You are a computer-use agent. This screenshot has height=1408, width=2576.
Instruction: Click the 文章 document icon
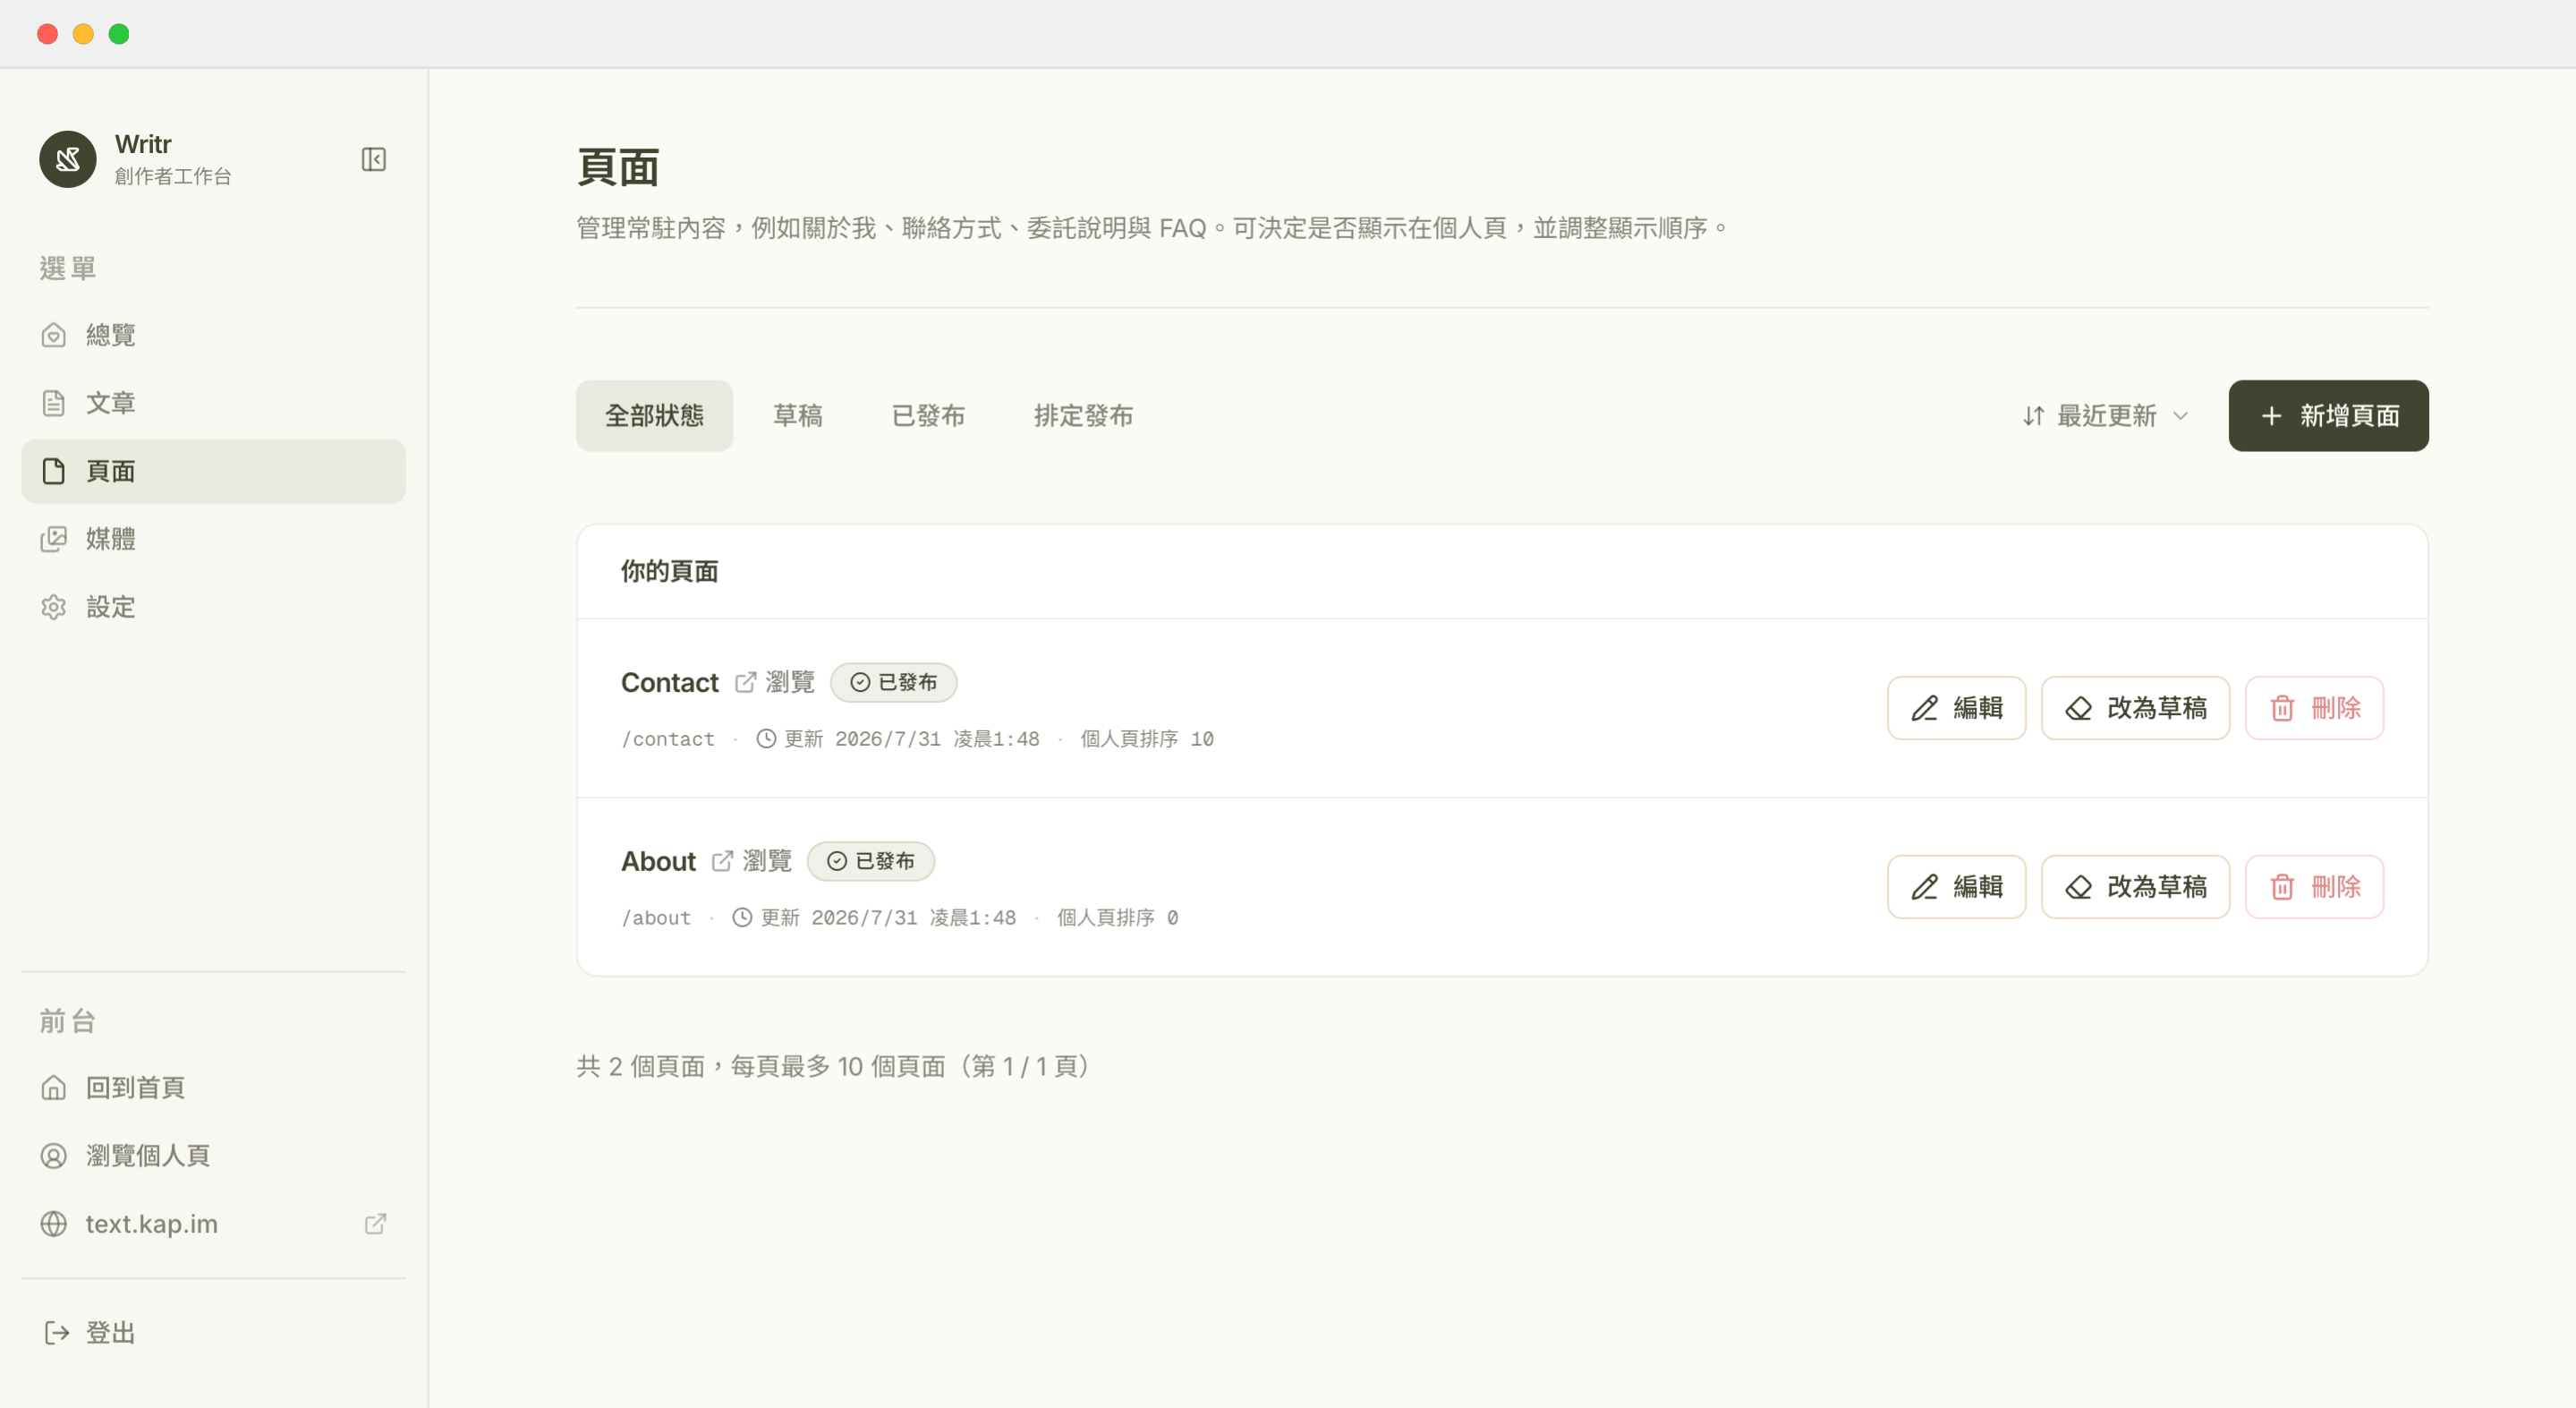click(x=54, y=402)
